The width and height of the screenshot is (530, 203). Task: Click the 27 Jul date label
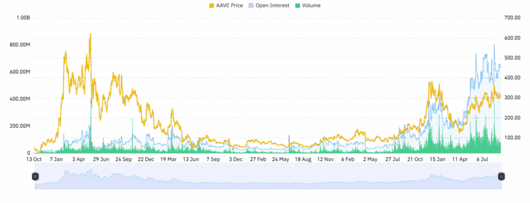392,159
